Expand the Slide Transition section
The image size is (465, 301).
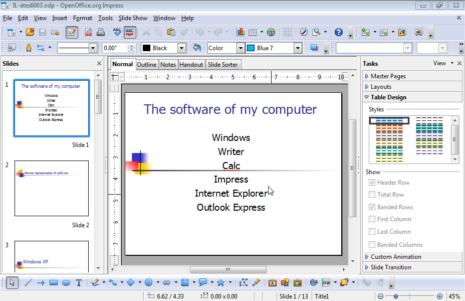[x=412, y=267]
